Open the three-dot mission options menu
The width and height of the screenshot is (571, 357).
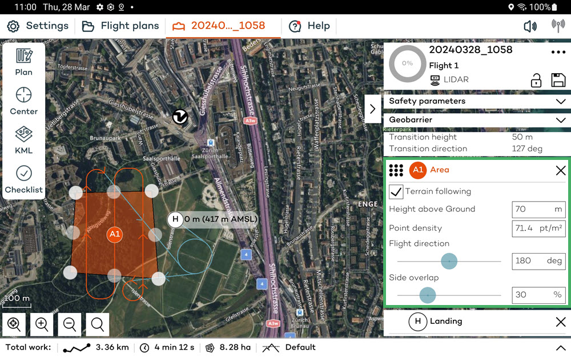[x=557, y=52]
